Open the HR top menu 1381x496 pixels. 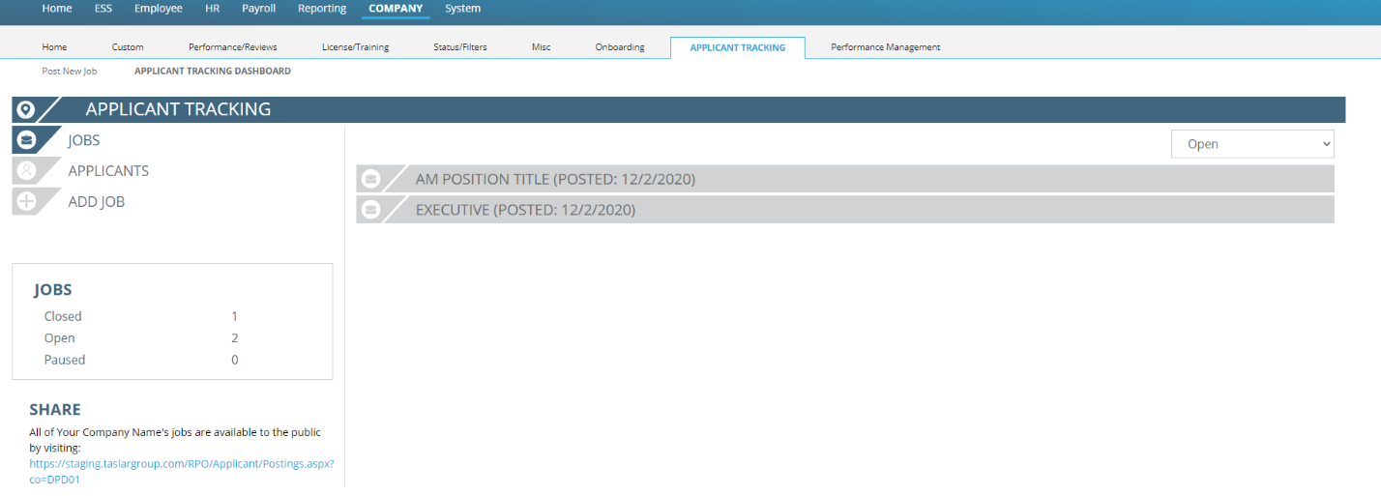click(213, 9)
